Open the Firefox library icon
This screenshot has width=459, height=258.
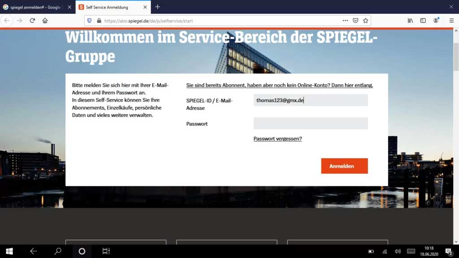click(410, 21)
